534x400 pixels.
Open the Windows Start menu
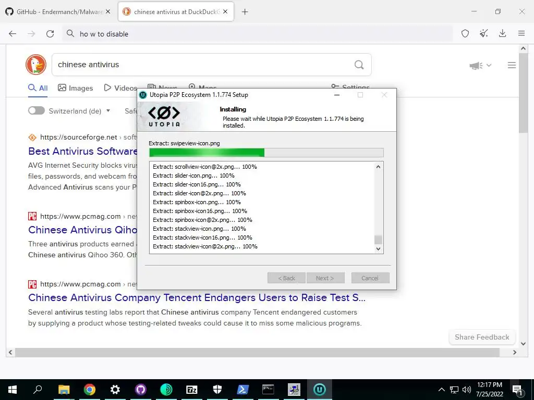(13, 390)
